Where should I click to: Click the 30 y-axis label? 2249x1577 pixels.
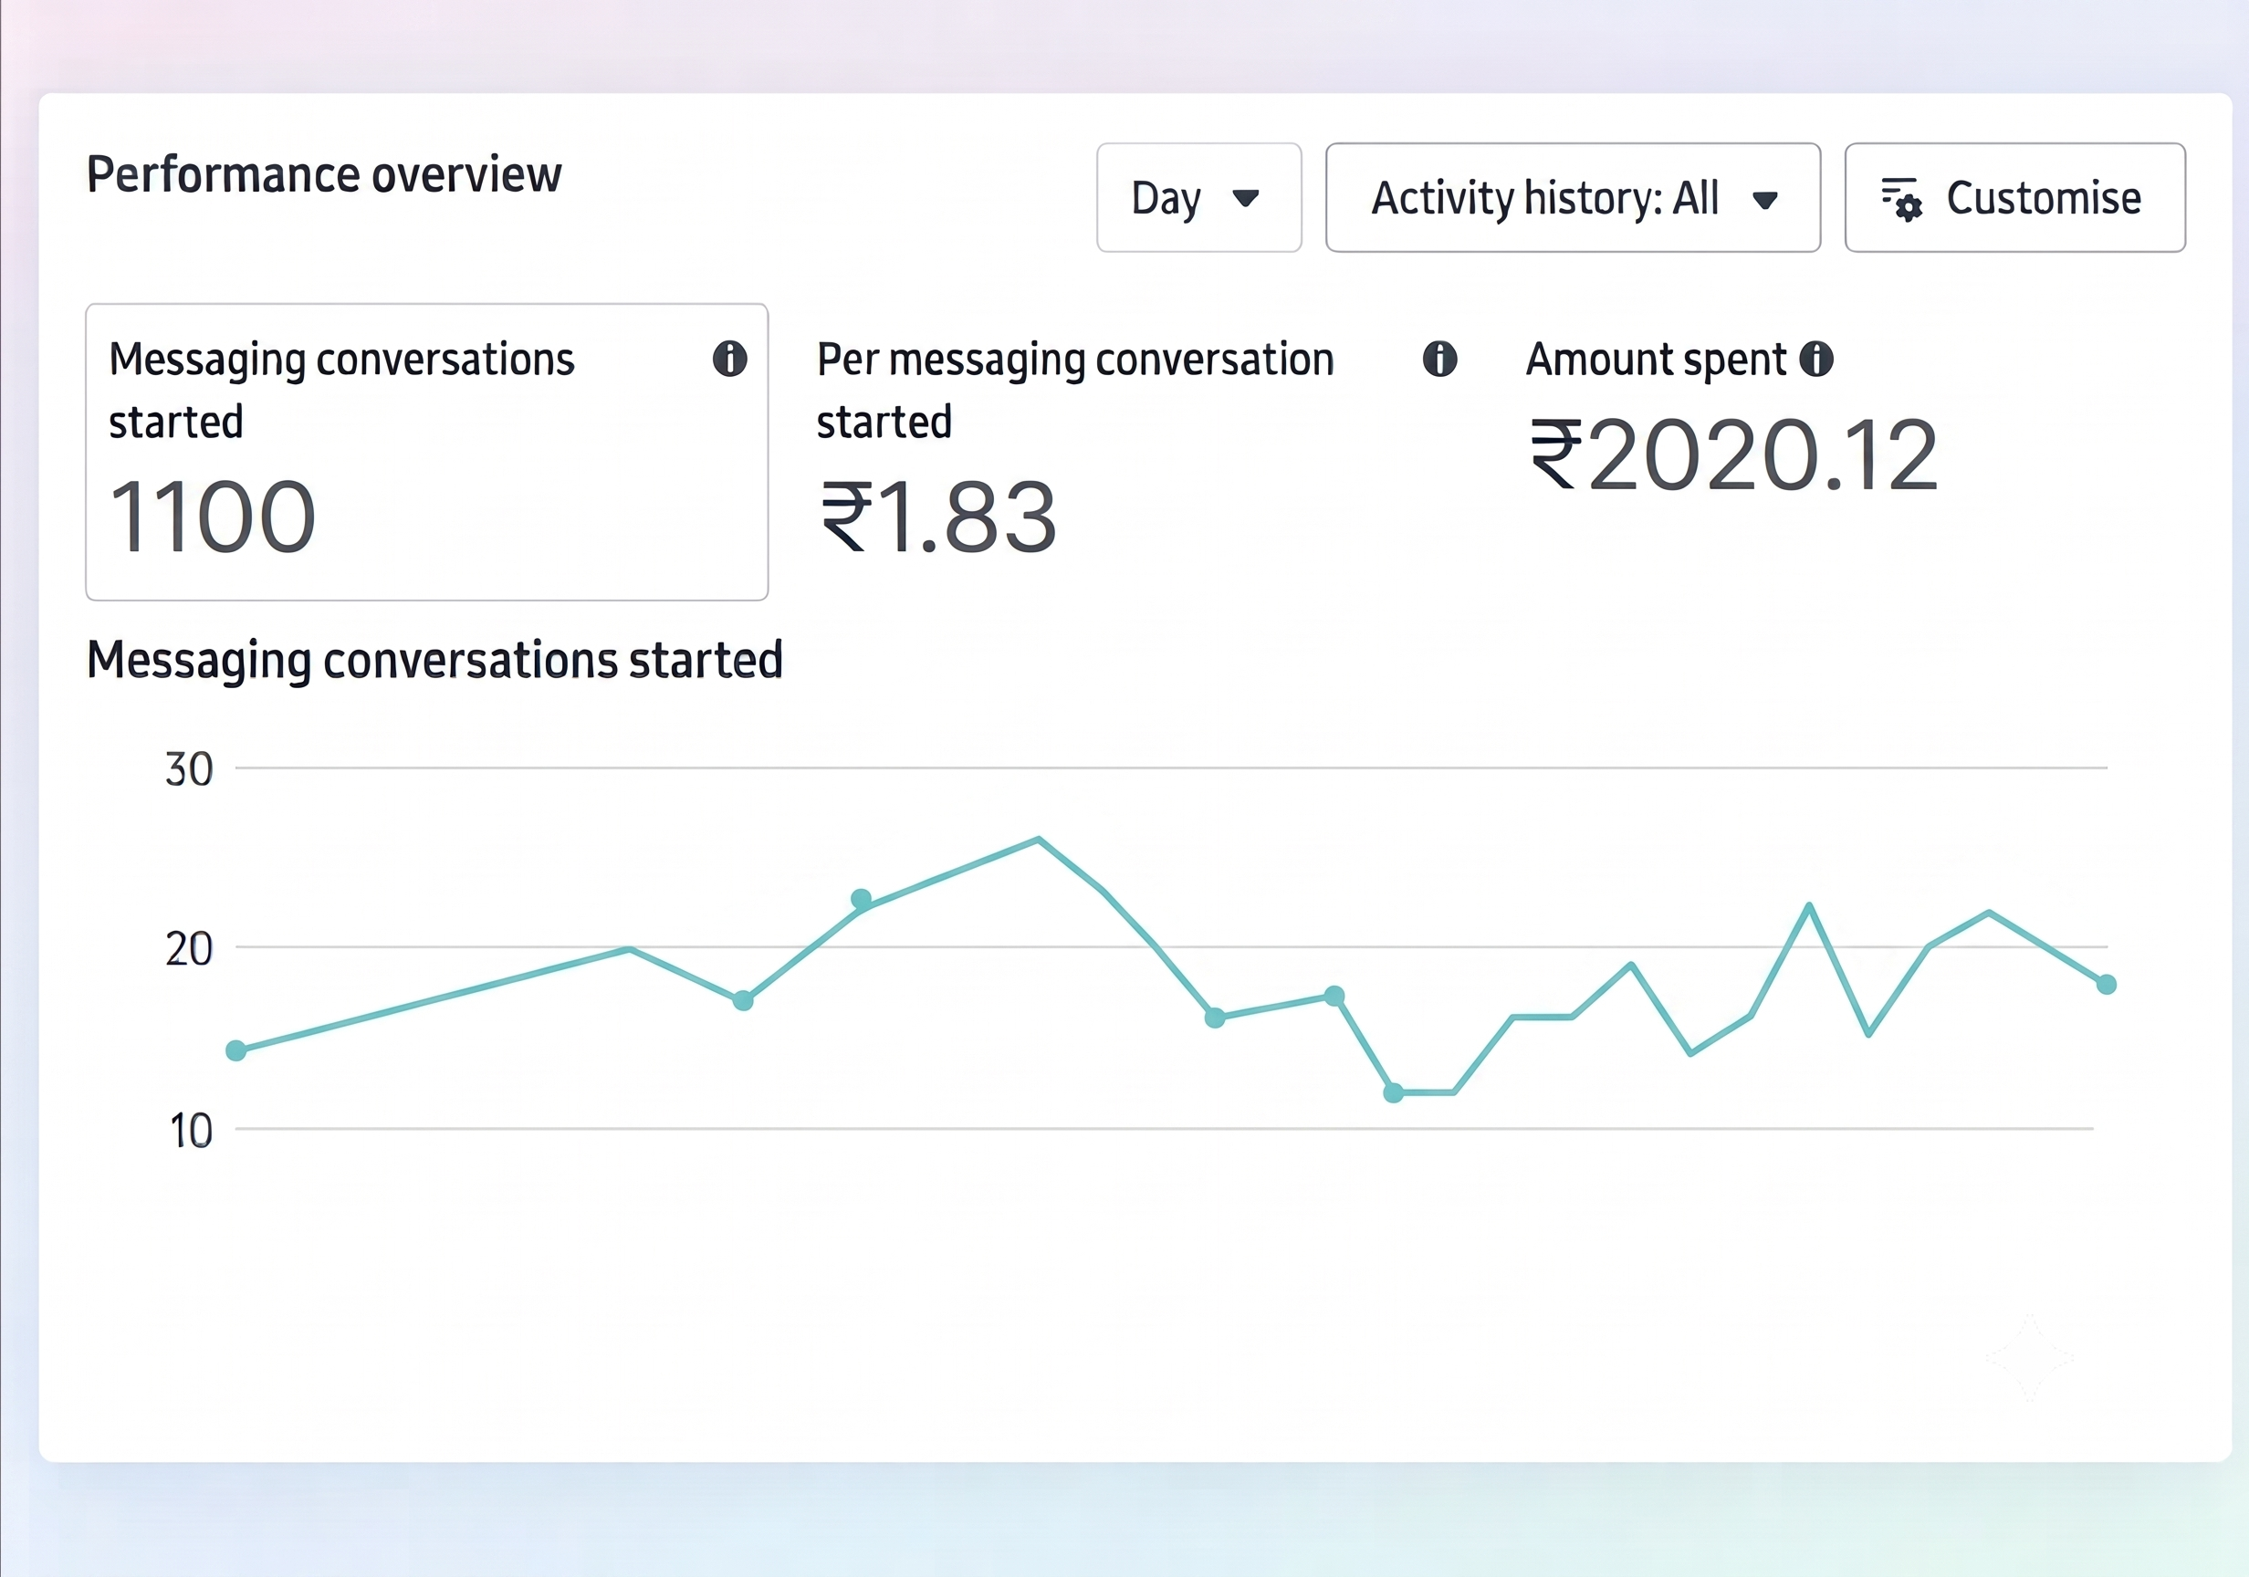[x=189, y=769]
